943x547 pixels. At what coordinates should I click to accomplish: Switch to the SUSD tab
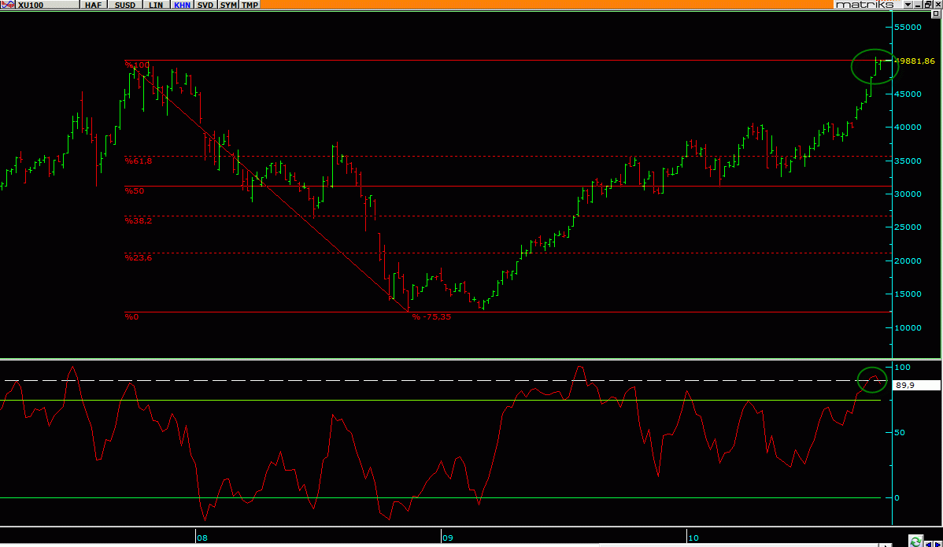pyautogui.click(x=124, y=5)
